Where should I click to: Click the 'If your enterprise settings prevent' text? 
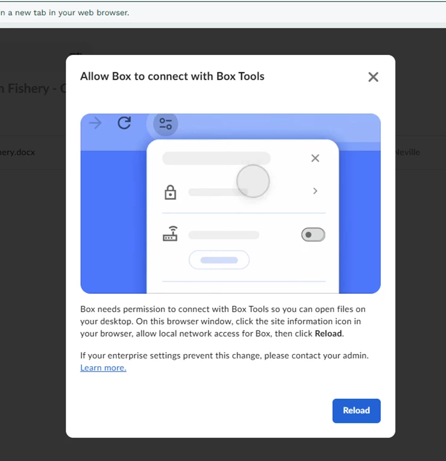[224, 355]
